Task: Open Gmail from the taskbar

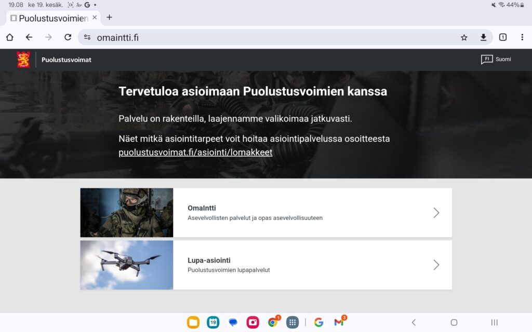Action: pyautogui.click(x=339, y=322)
